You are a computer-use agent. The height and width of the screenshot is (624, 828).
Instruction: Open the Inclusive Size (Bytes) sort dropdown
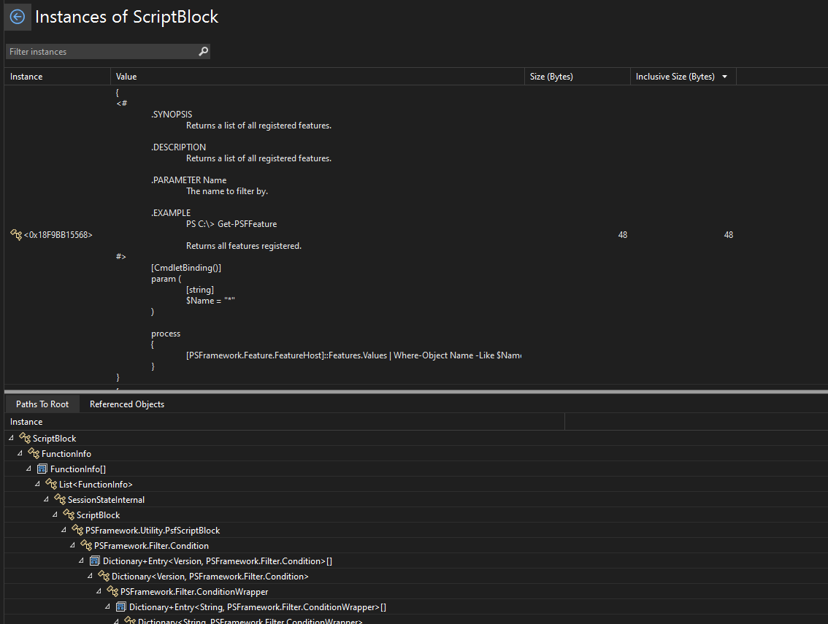point(724,76)
